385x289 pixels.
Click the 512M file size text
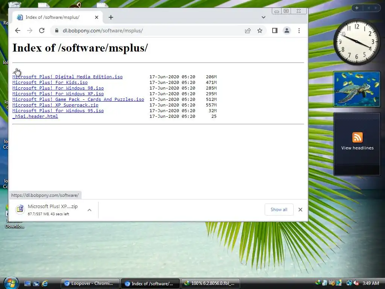point(211,99)
